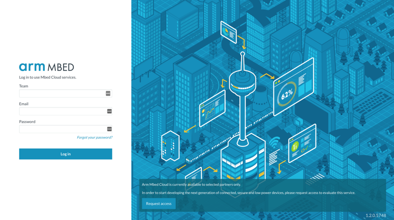Image resolution: width=394 pixels, height=220 pixels.
Task: Click the password manager icon in Team field
Action: pos(108,93)
